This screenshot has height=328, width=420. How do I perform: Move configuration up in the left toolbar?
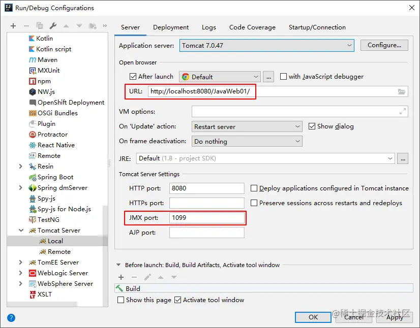(66, 26)
